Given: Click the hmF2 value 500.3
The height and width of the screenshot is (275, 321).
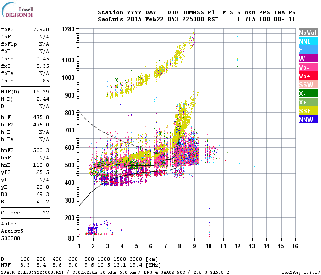Looking at the screenshot, I should (x=41, y=150).
